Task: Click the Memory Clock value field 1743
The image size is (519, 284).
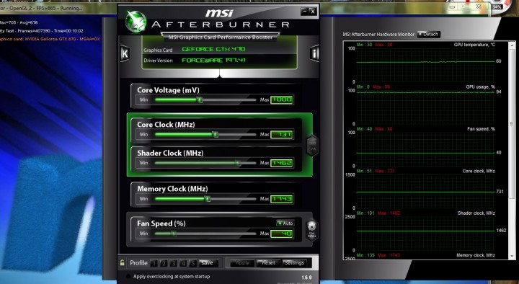Action: (x=282, y=199)
